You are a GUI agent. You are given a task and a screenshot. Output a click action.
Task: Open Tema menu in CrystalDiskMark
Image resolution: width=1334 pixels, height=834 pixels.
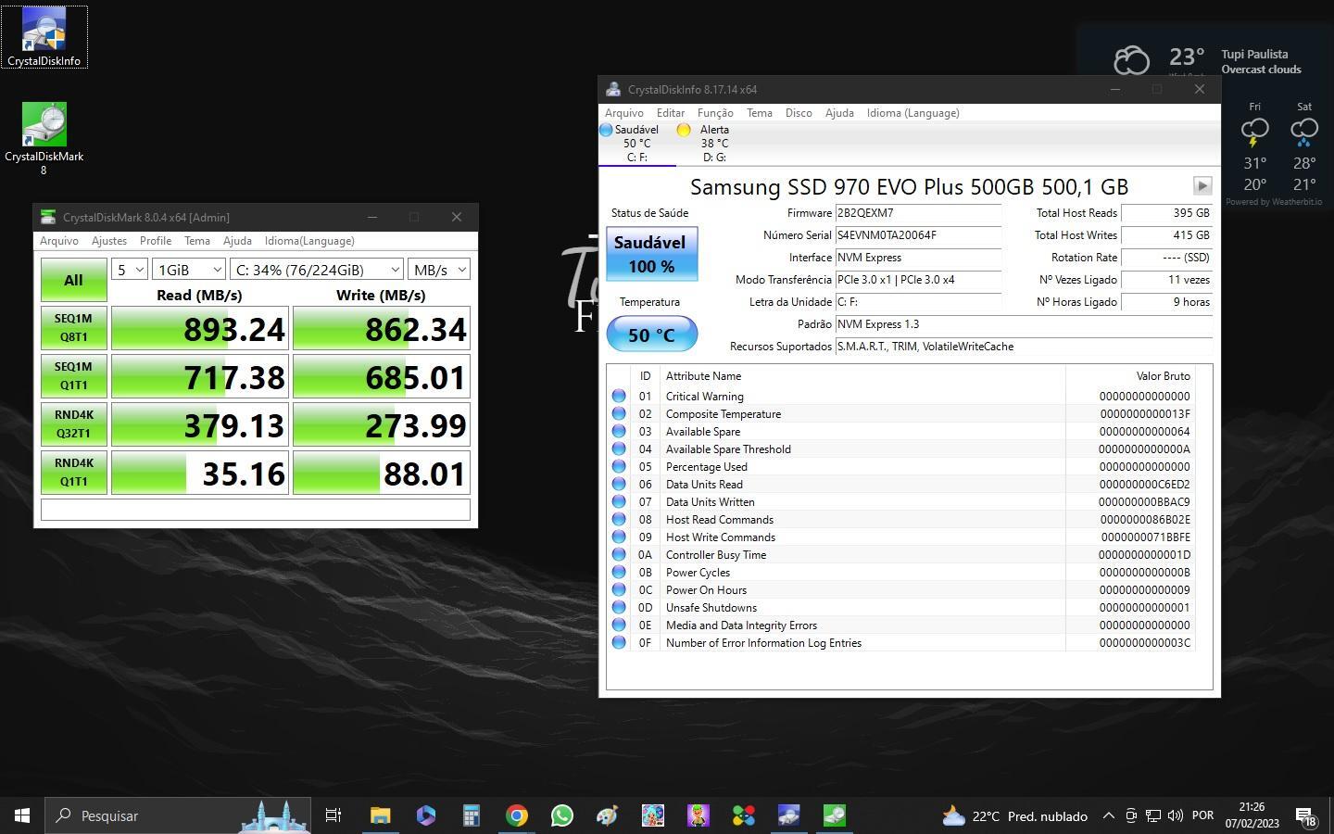click(197, 241)
